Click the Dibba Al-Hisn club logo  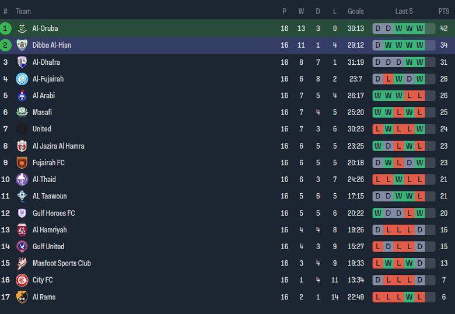coord(22,45)
